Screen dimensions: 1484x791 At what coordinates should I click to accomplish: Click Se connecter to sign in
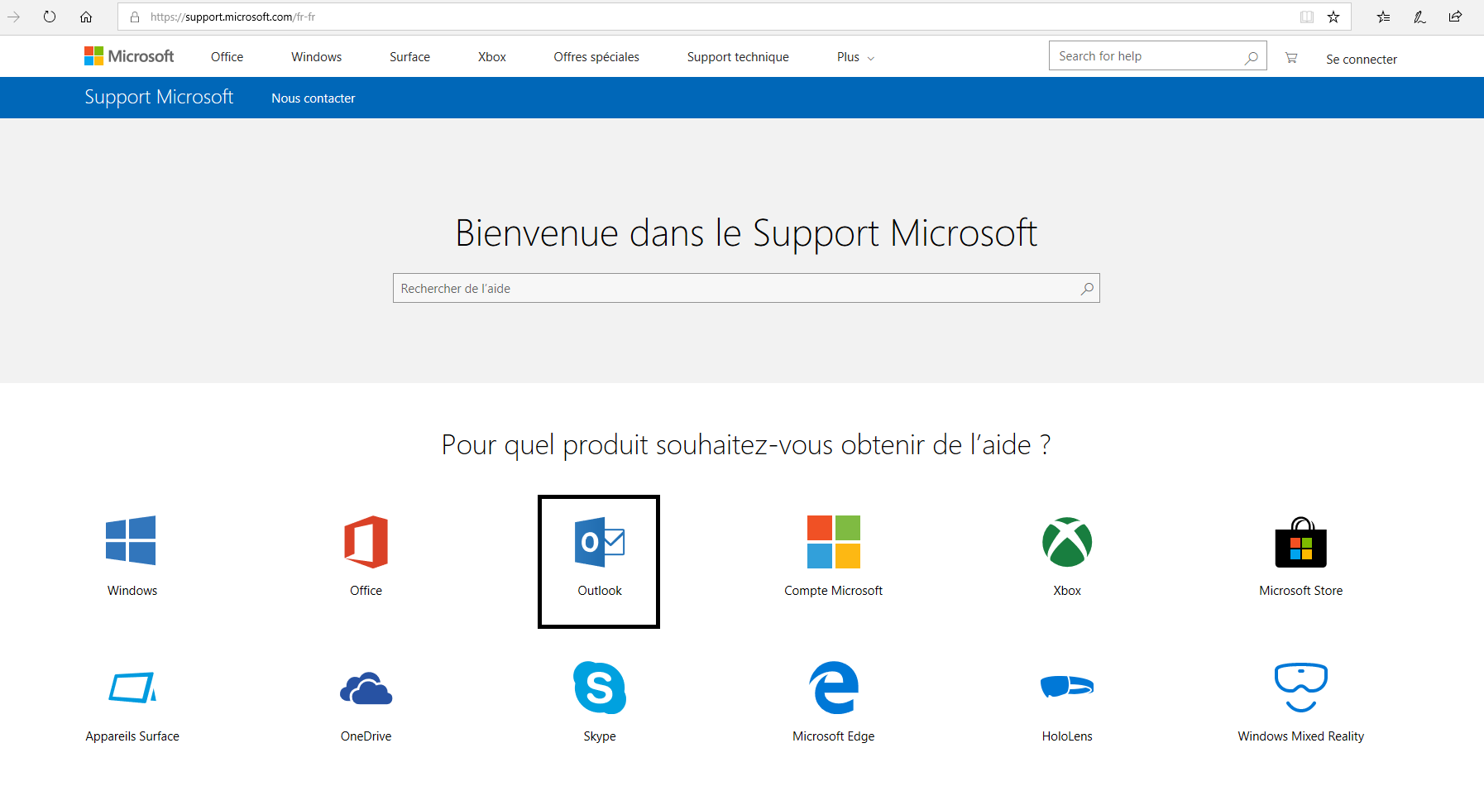click(x=1361, y=60)
